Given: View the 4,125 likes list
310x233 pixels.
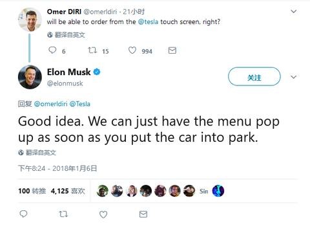Looking at the screenshot, I should click(x=68, y=191).
